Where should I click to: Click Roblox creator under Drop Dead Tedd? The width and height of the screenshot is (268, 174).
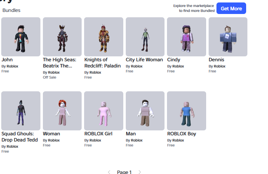[12, 146]
